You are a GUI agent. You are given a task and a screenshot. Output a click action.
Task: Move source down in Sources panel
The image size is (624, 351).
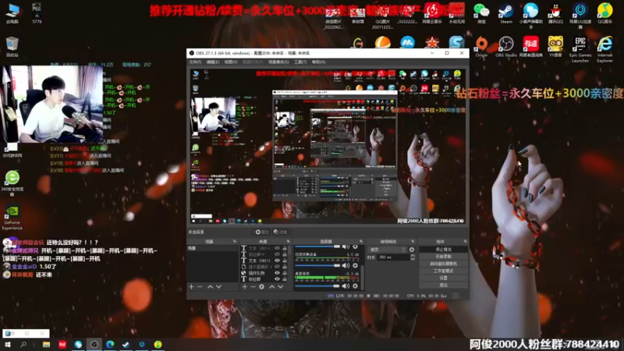[281, 286]
